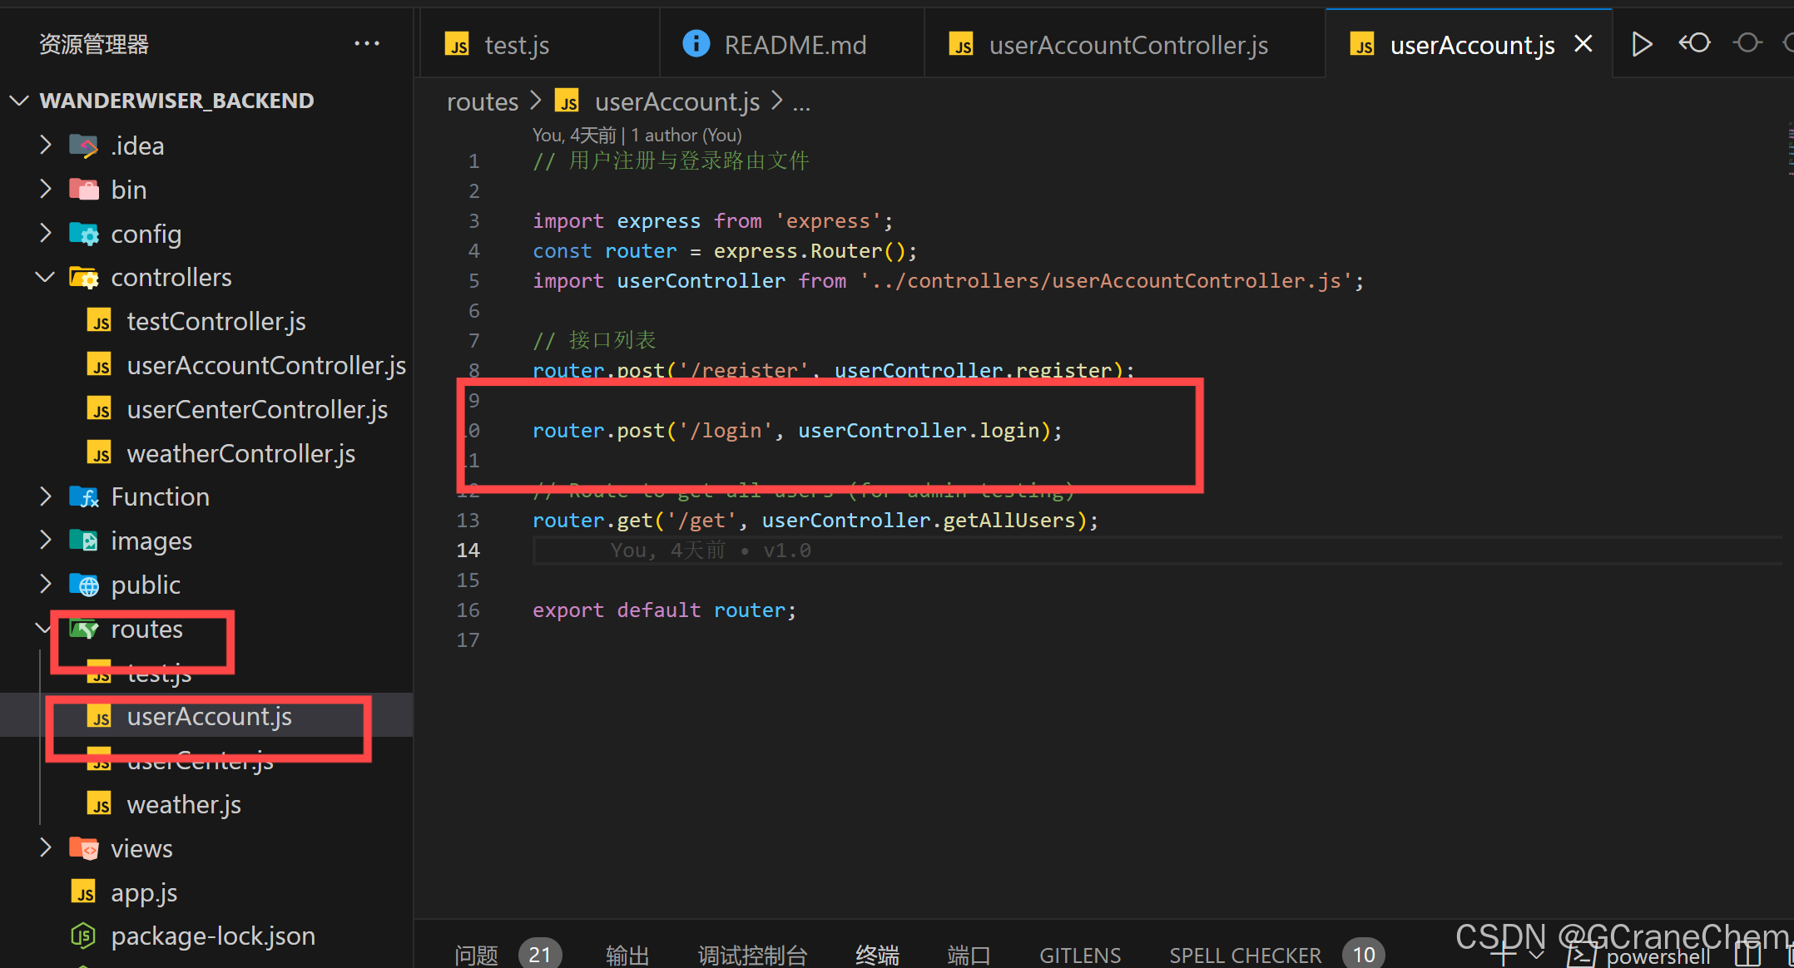Image resolution: width=1794 pixels, height=968 pixels.
Task: Click the routes breadcrumb segment
Action: pos(483,101)
